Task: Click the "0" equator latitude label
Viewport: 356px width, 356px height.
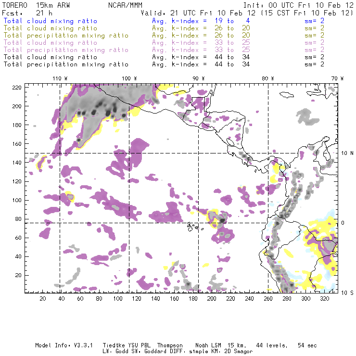Action: 343,223
